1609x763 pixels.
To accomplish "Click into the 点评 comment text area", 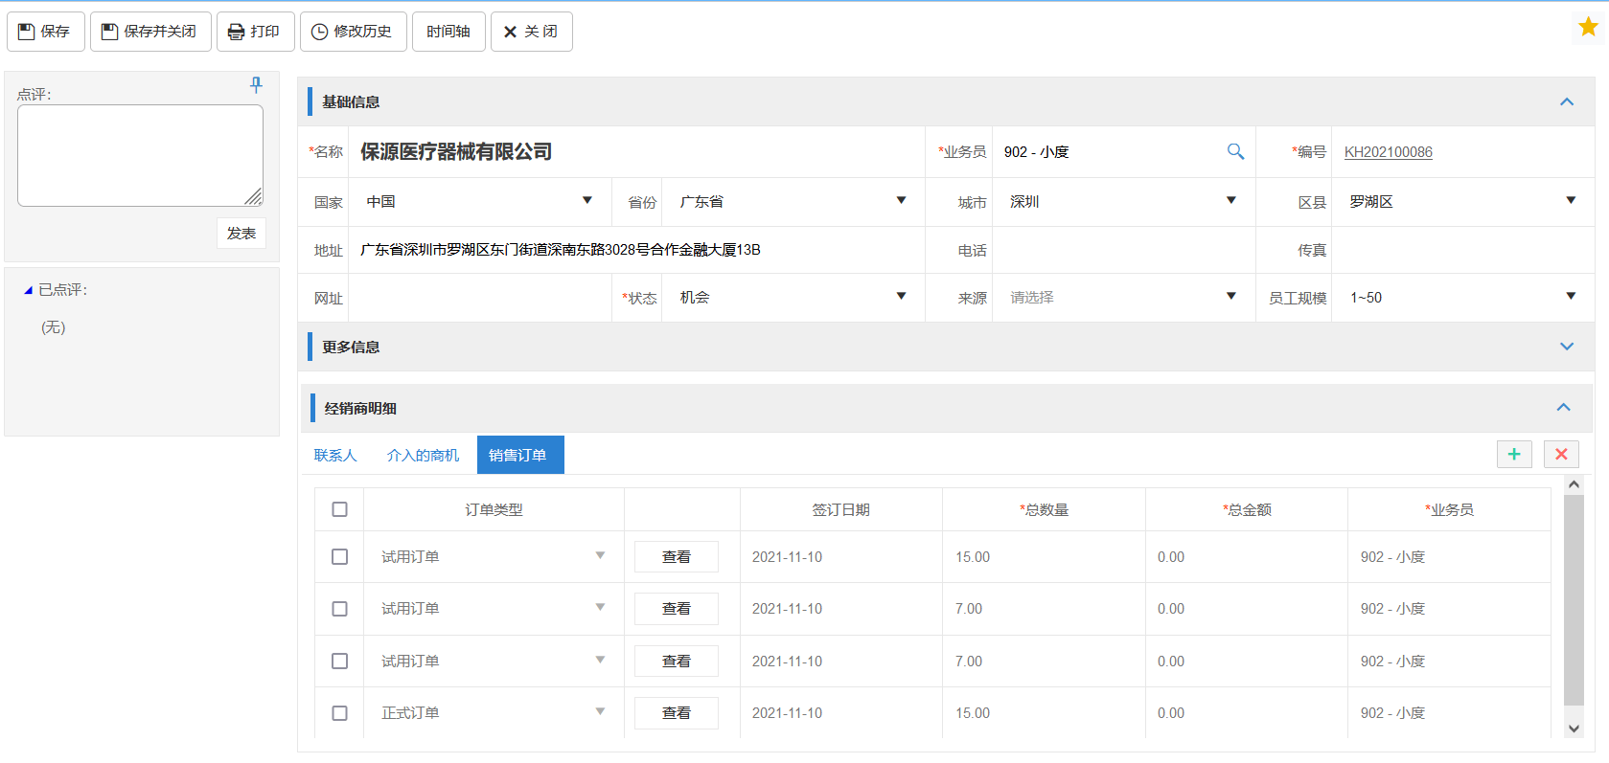I will click(140, 155).
